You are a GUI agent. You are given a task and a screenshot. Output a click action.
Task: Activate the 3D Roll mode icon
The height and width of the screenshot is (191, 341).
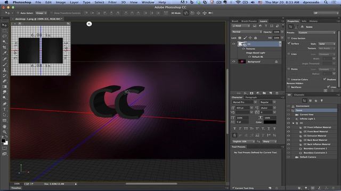192,13
